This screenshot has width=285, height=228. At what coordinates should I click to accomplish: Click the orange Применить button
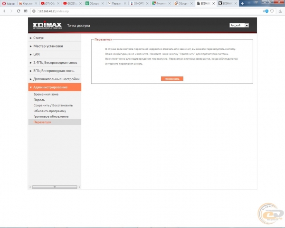click(x=172, y=79)
